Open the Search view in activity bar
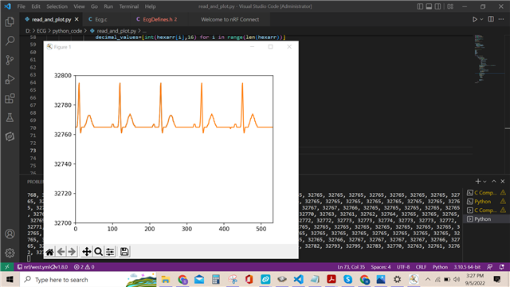 pos(10,41)
